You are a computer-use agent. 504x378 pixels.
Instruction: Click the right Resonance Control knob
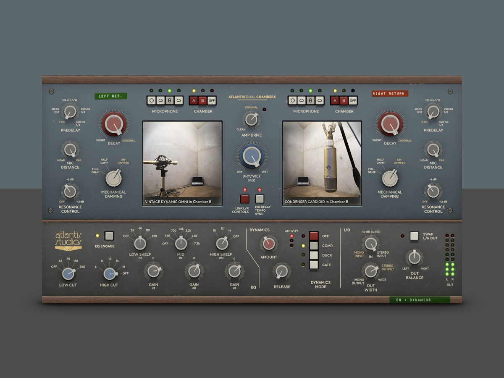point(433,191)
